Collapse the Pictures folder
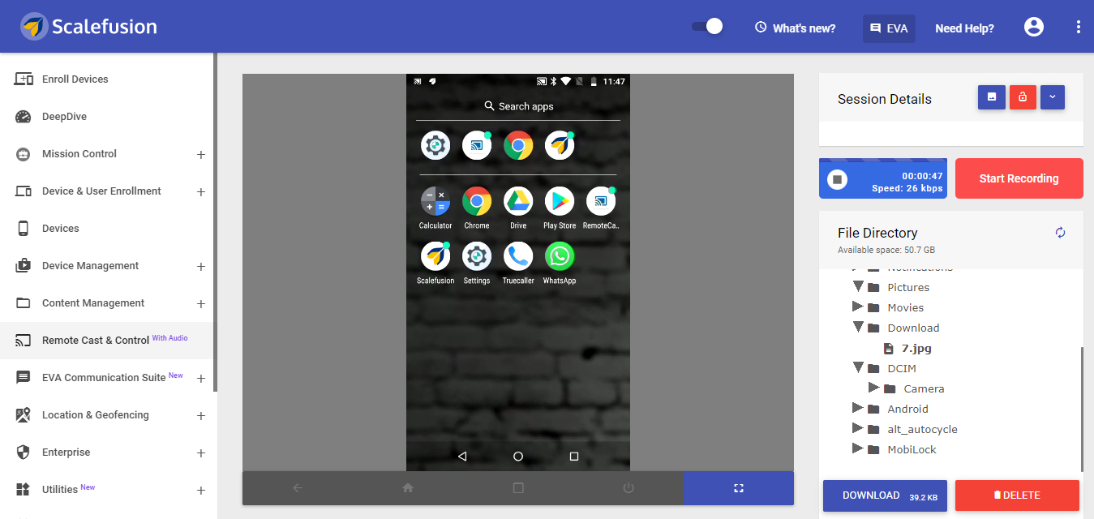 coord(858,286)
